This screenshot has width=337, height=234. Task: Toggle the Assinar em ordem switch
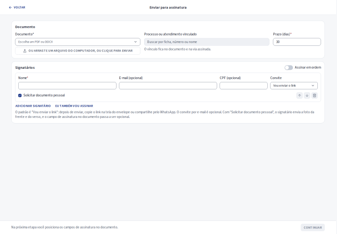289,68
